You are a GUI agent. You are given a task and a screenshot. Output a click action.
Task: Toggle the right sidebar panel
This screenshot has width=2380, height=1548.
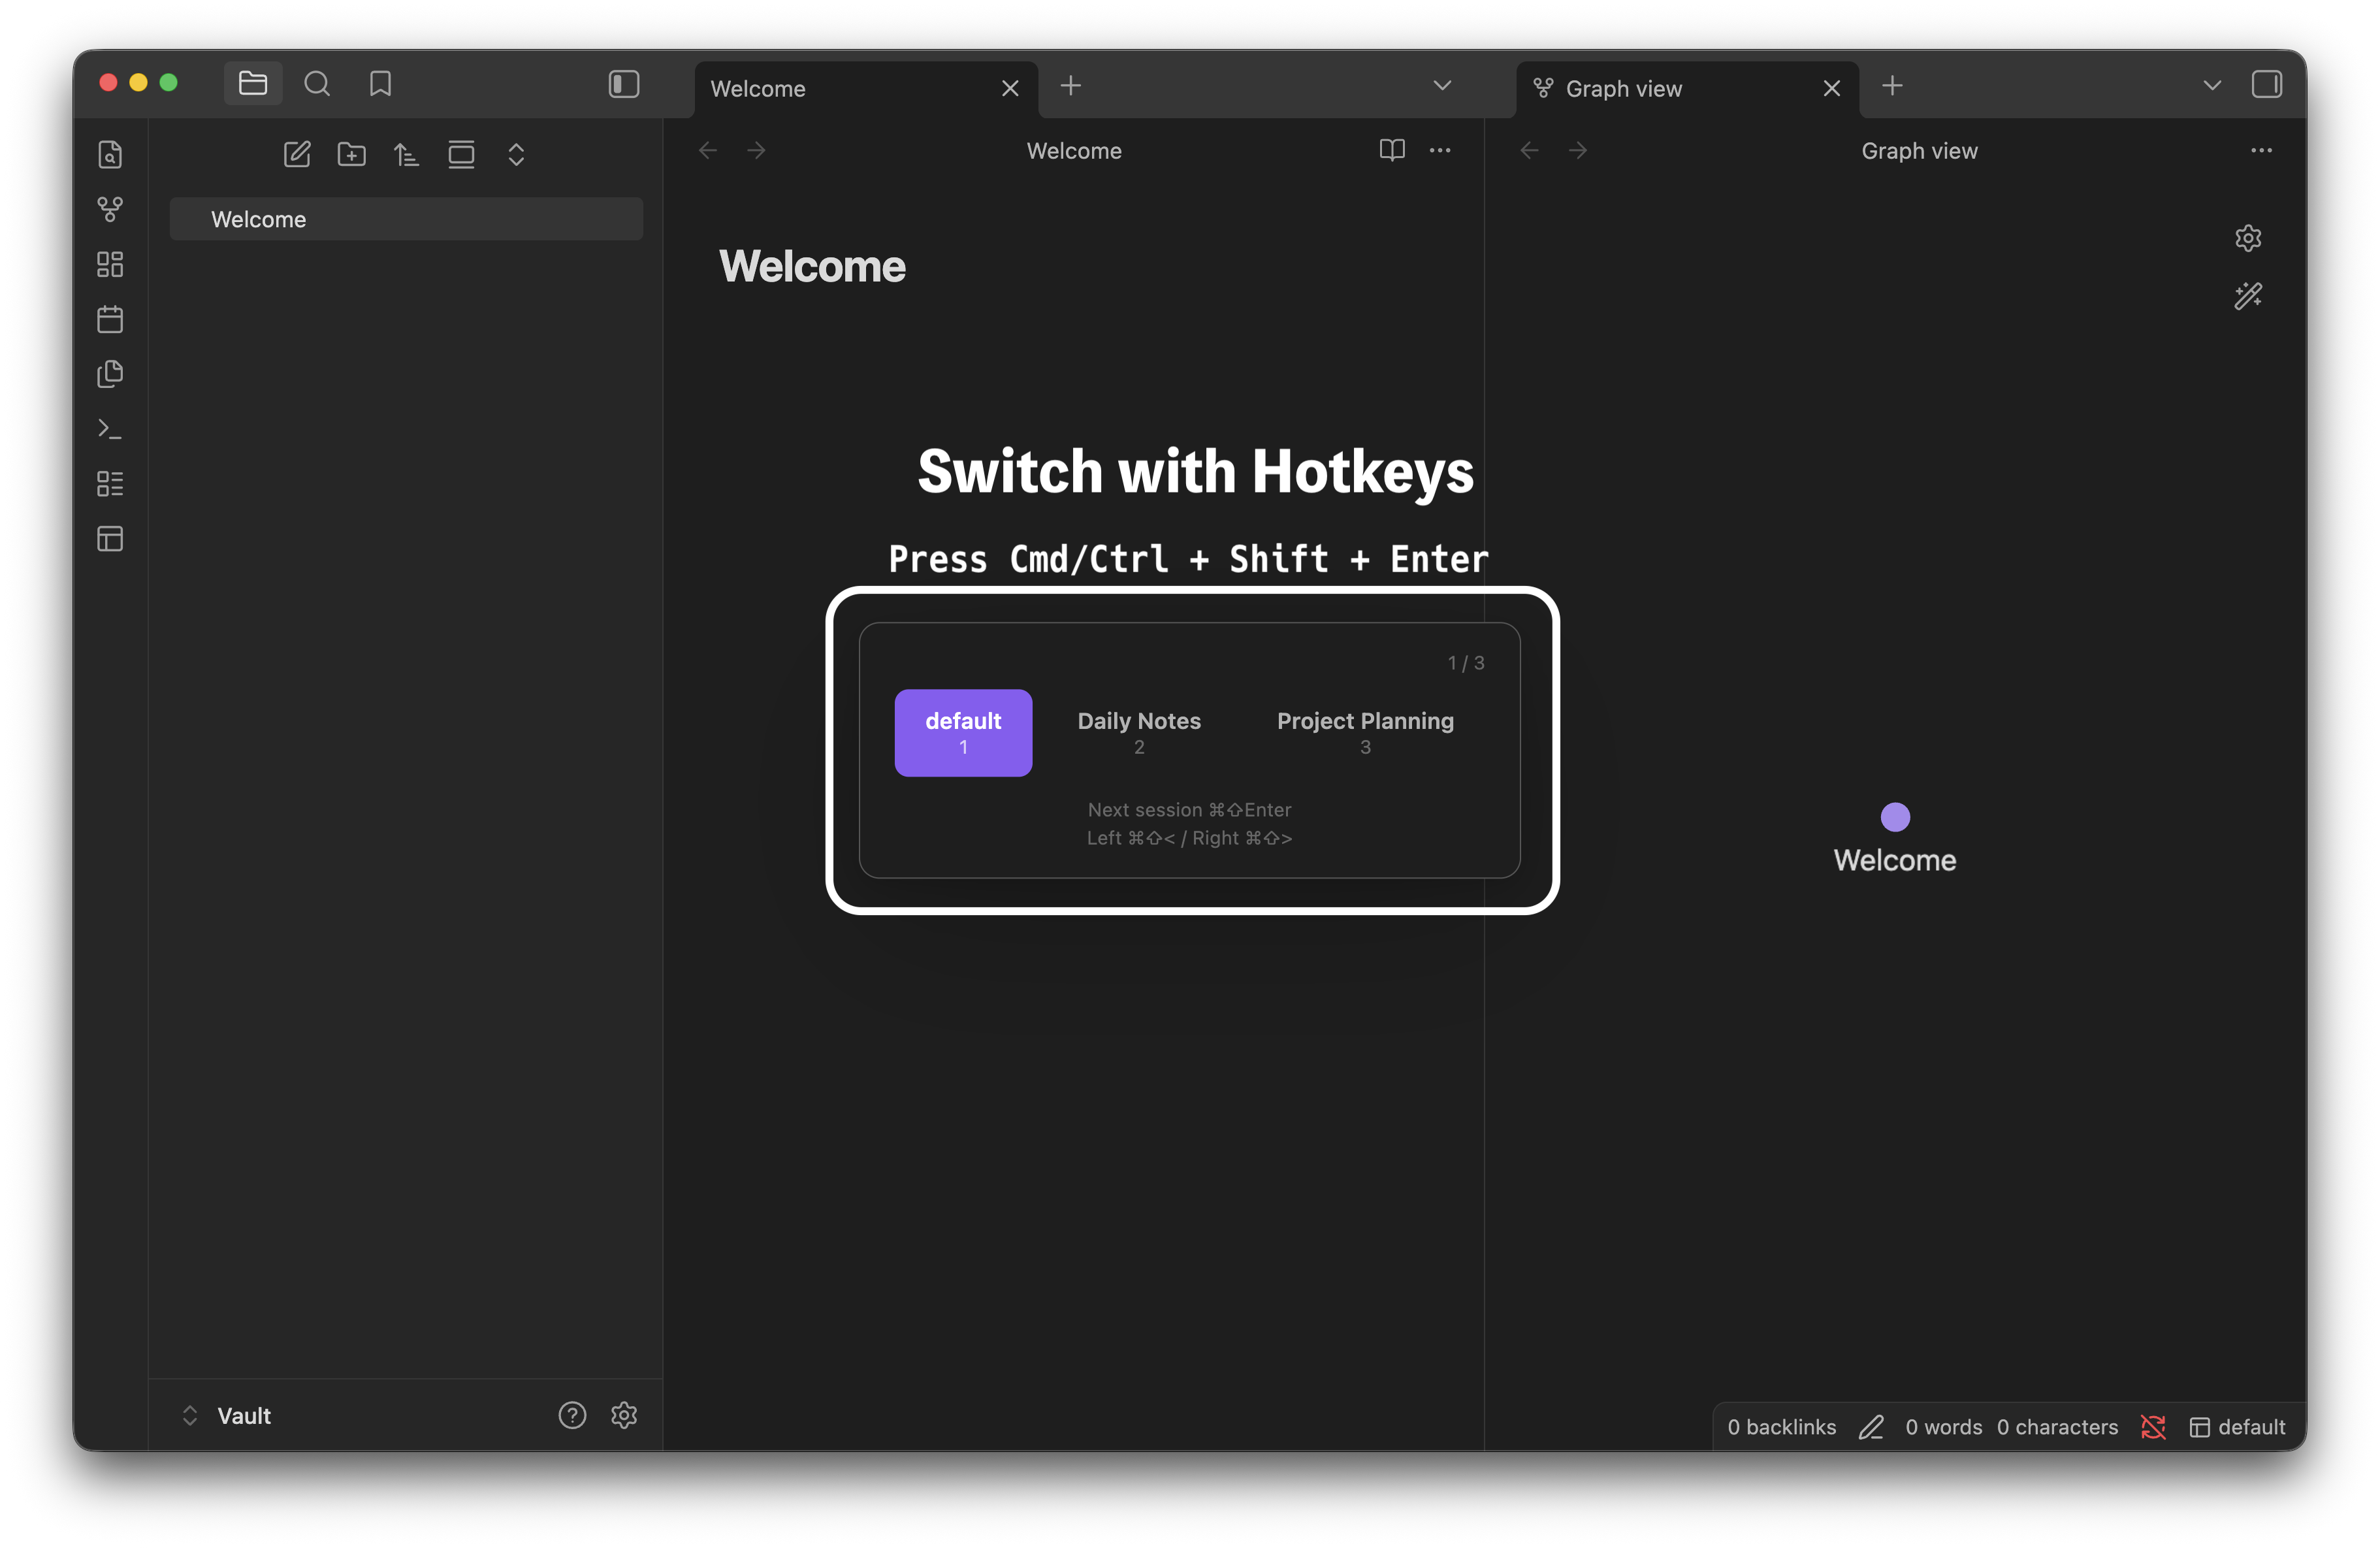2266,85
